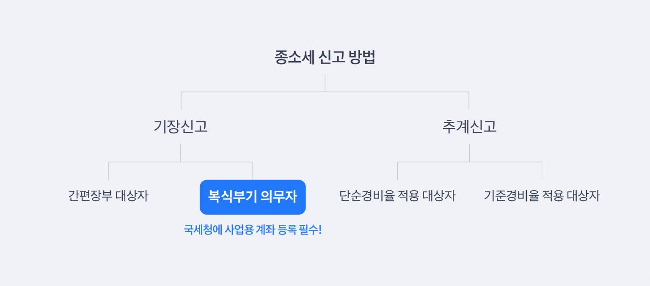
Task: Click the connector stub above 기준경비율 적용 대상자
Action: click(542, 171)
